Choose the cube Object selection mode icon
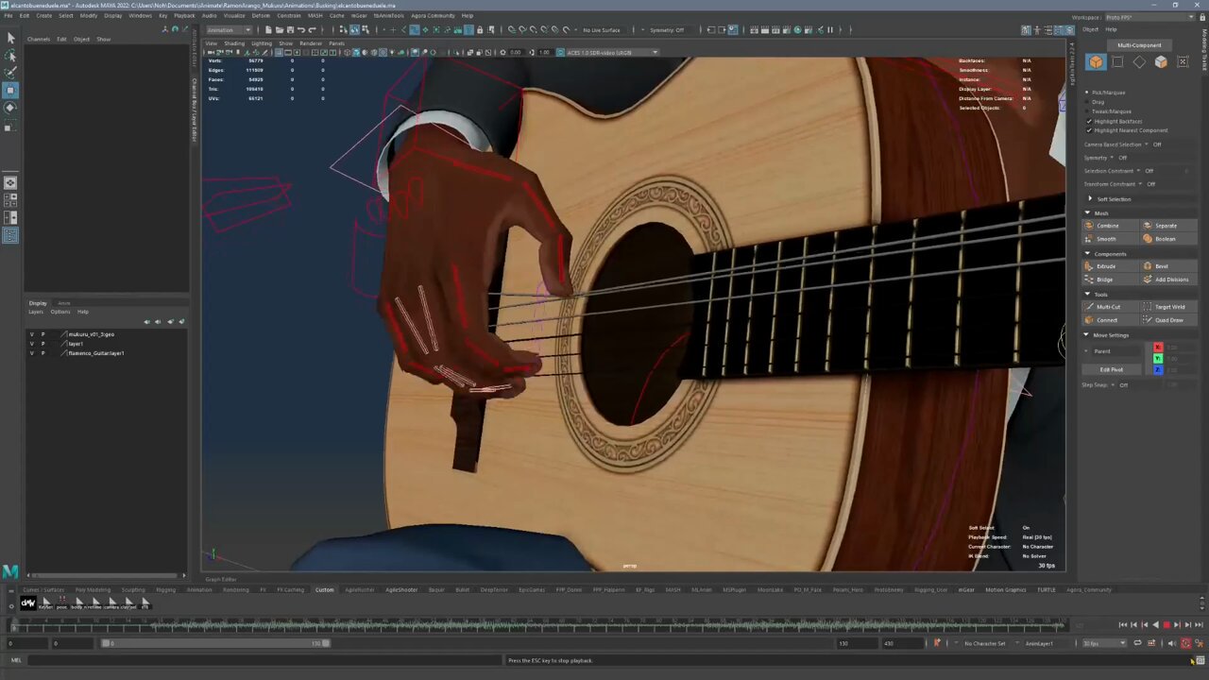The width and height of the screenshot is (1209, 680). tap(1096, 62)
